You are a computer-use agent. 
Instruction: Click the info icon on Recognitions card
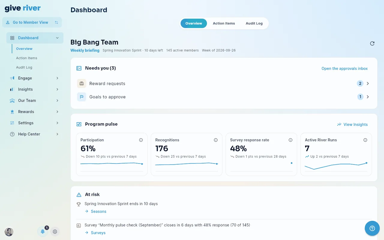pyautogui.click(x=216, y=140)
